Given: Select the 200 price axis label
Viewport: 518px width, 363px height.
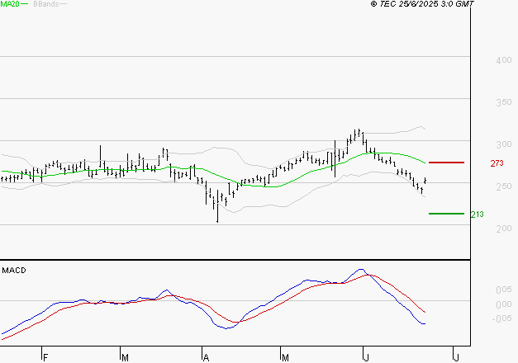Looking at the screenshot, I should pos(482,229).
